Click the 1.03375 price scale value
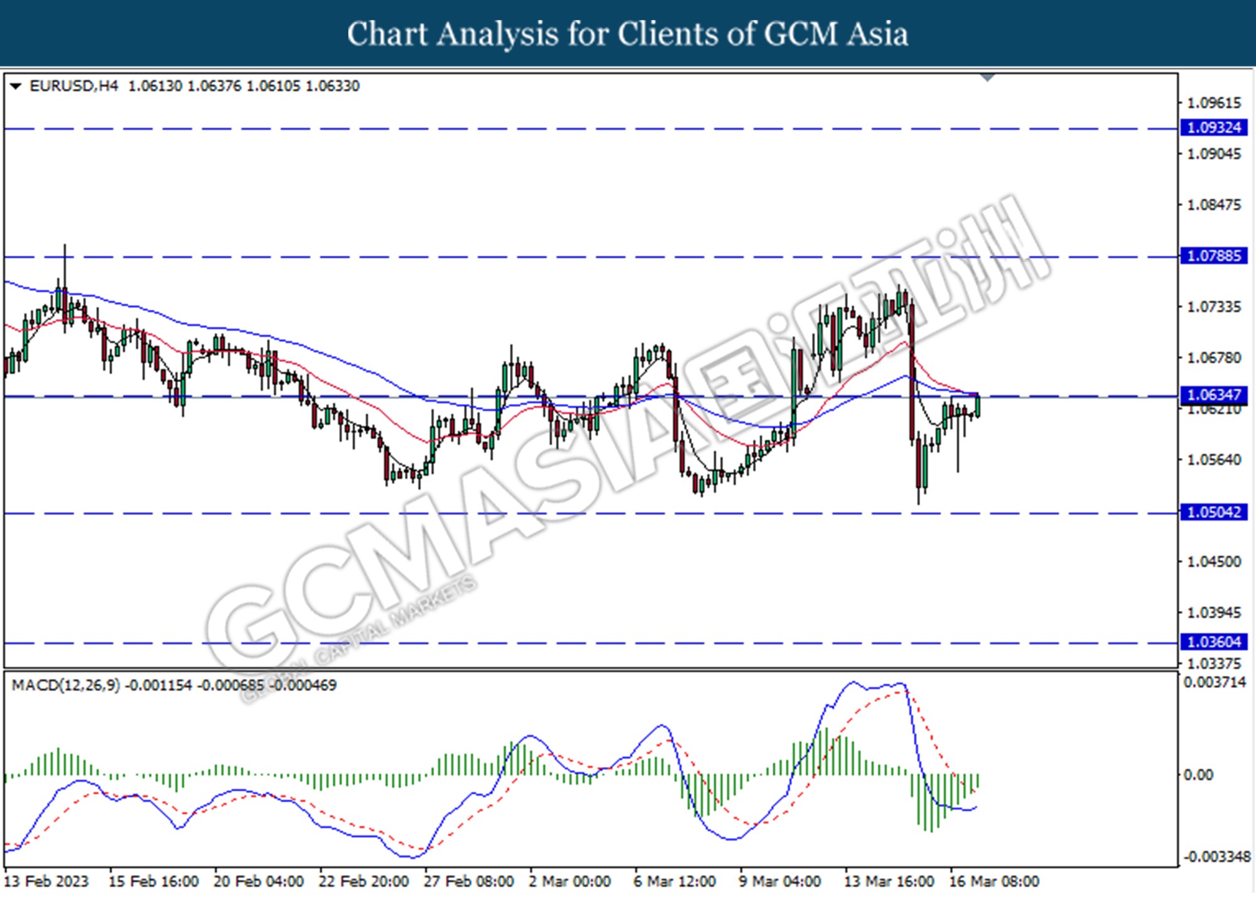Viewport: 1256px width, 897px height. click(x=1214, y=663)
